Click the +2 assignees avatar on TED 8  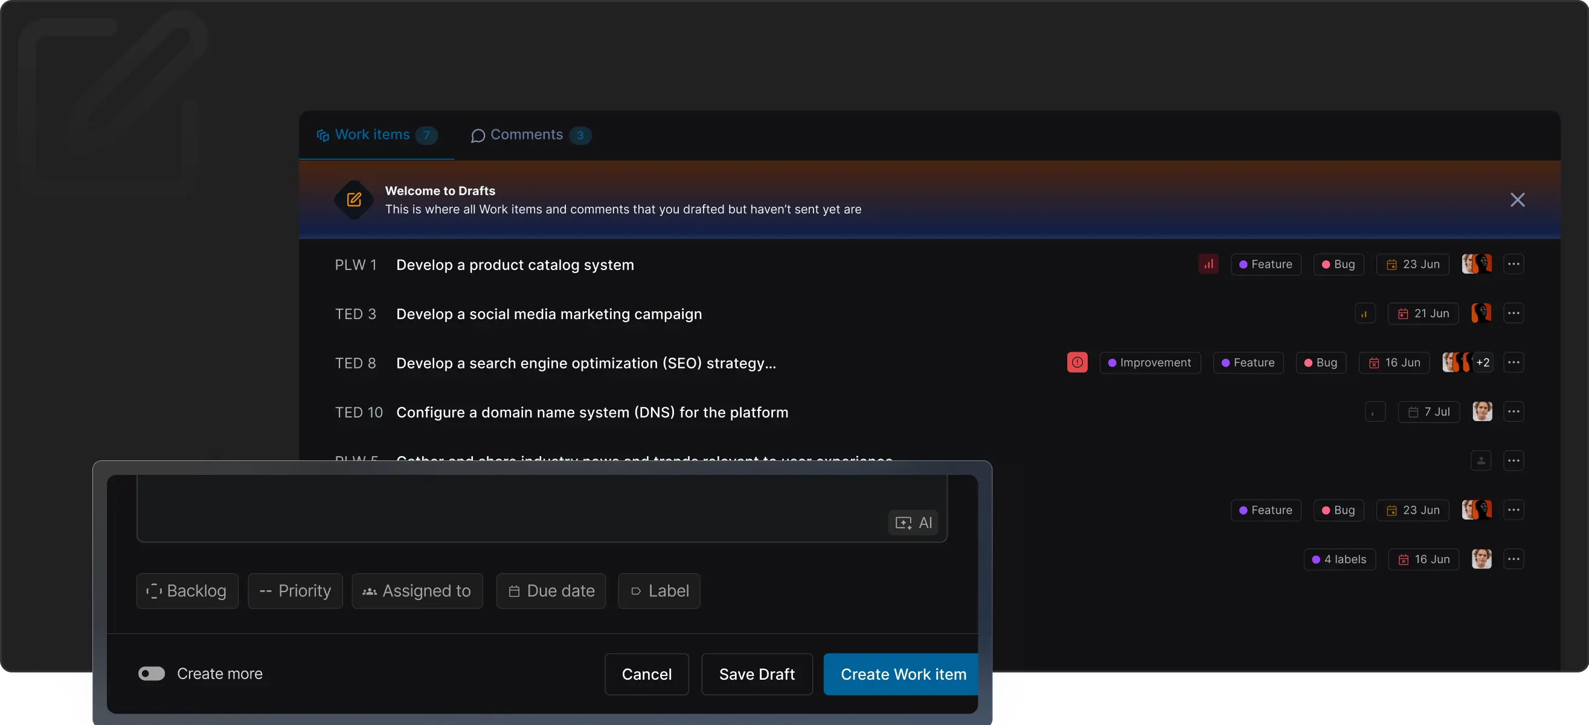tap(1483, 363)
